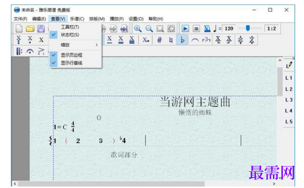The height and width of the screenshot is (188, 304).
Task: Zoom in with the plus magnifier
Action: tap(137, 29)
